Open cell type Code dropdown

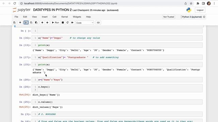pyautogui.click(x=85, y=23)
